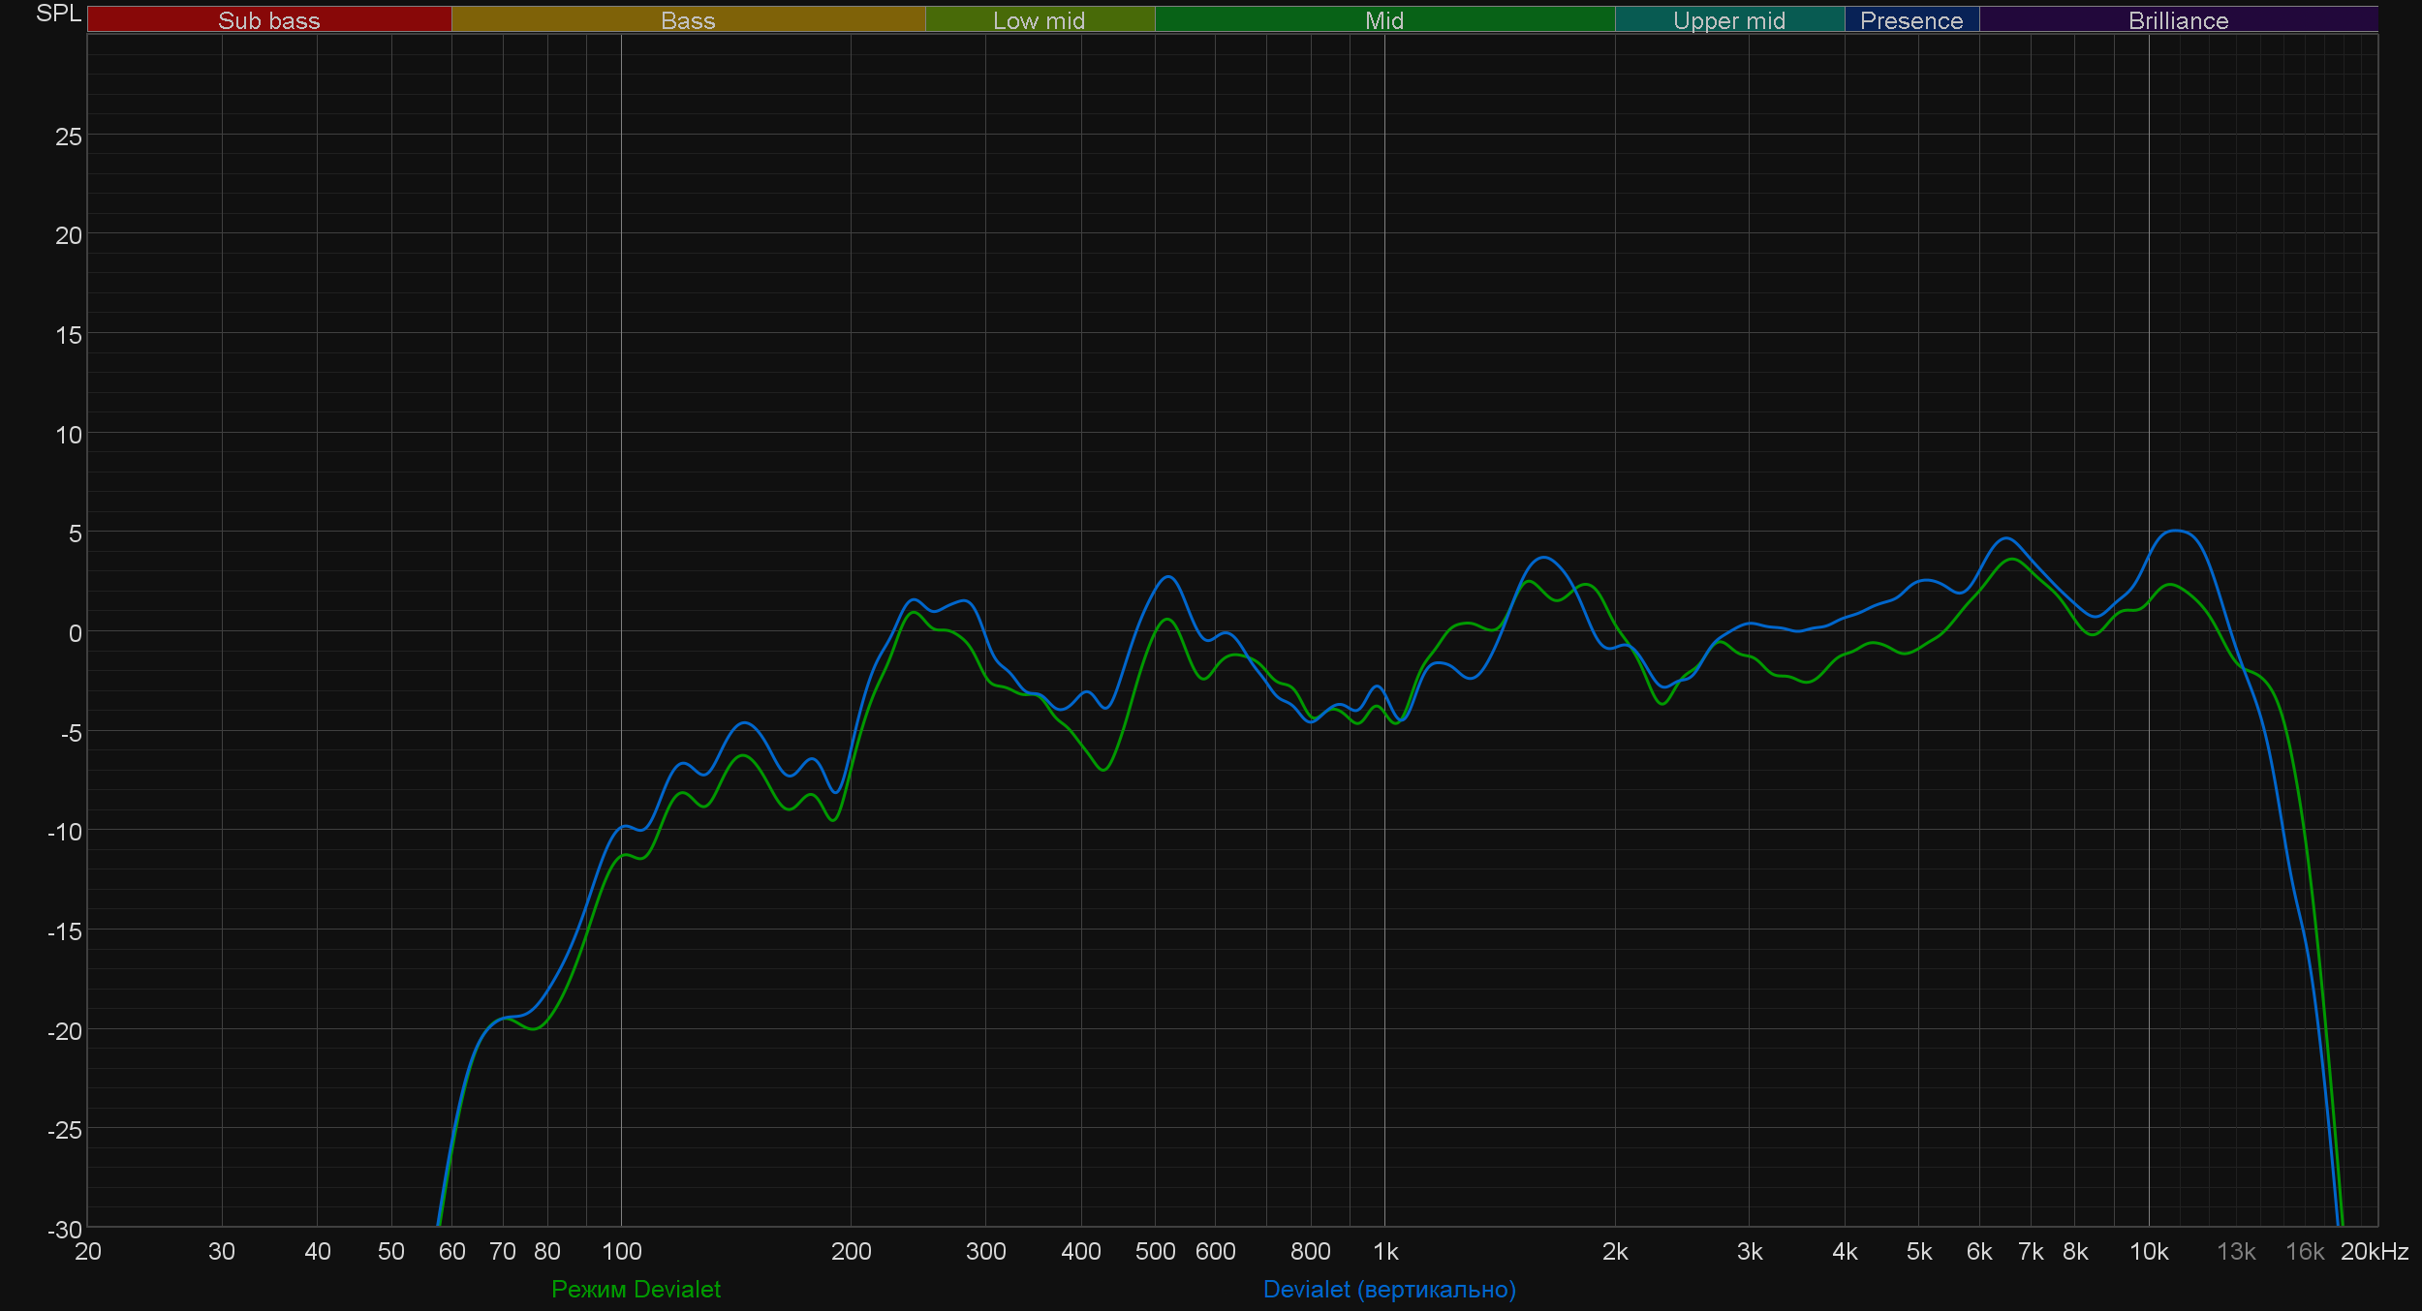2422x1311 pixels.
Task: Select the 5k frequency tick label
Action: click(1918, 1251)
